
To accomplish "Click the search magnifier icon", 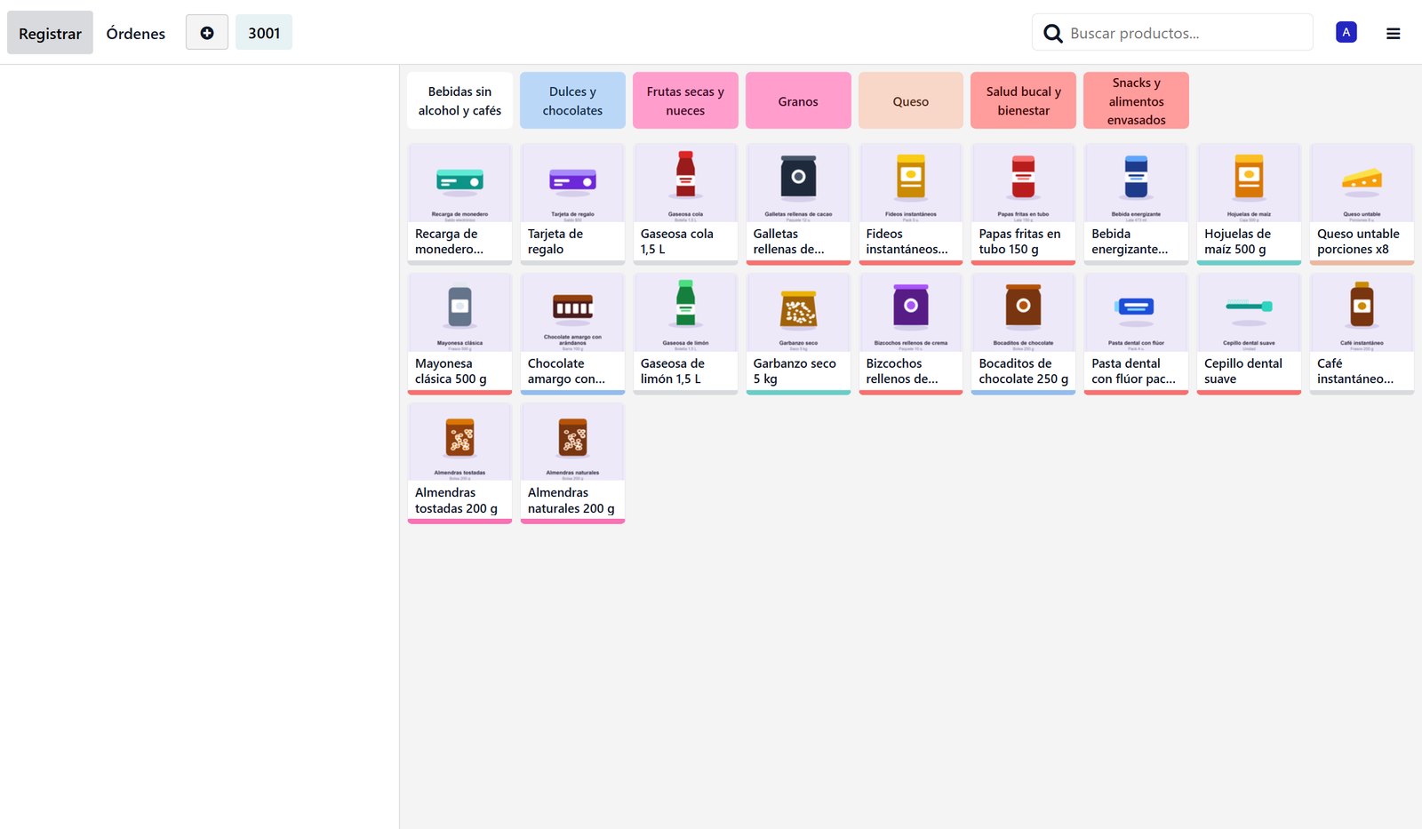I will pyautogui.click(x=1052, y=34).
